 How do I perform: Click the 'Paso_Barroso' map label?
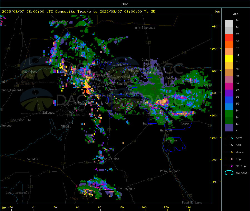click(170, 171)
